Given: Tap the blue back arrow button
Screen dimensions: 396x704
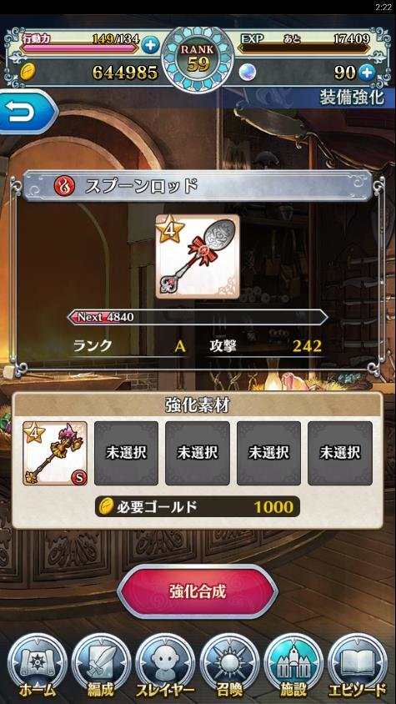Looking at the screenshot, I should click(27, 111).
